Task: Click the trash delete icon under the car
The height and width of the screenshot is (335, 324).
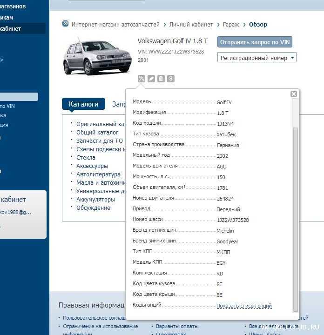Action: [x=161, y=79]
